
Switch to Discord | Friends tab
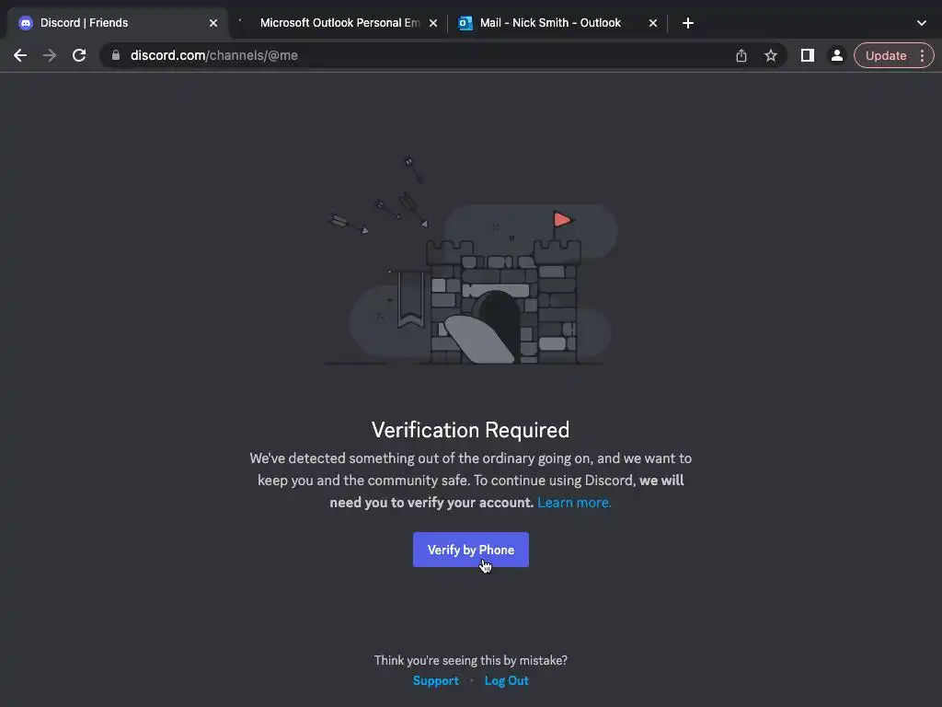click(x=118, y=23)
